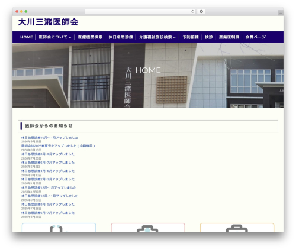Click the 大川三潴医師会 site title
This screenshot has width=296, height=250.
pos(48,22)
